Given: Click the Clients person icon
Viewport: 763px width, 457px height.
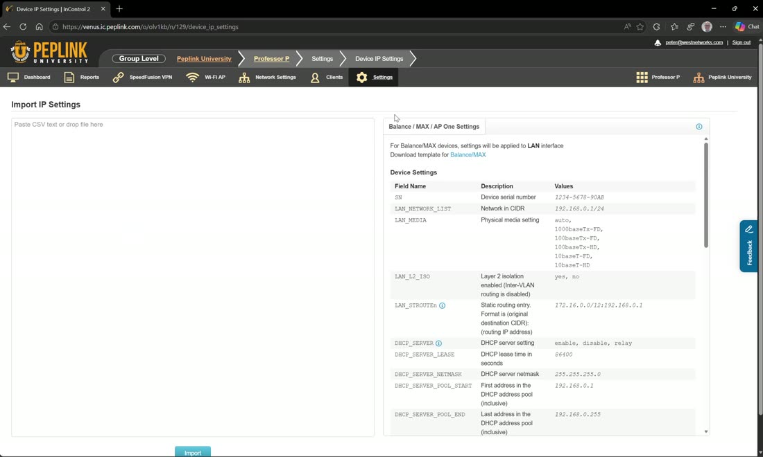Looking at the screenshot, I should coord(315,78).
